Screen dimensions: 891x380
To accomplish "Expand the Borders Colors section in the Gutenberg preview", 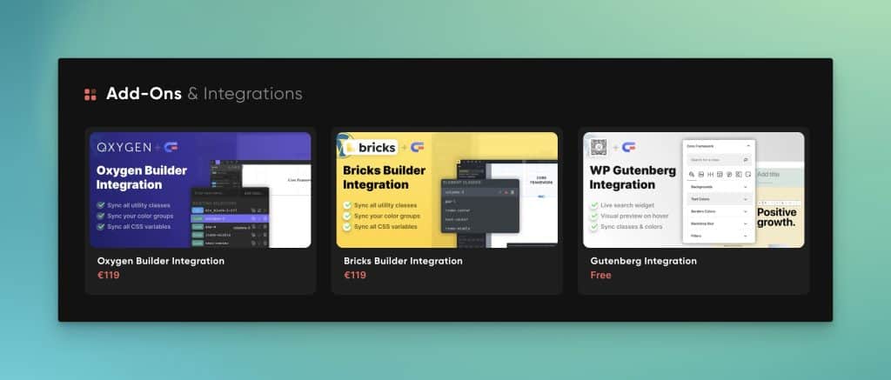I will (719, 211).
